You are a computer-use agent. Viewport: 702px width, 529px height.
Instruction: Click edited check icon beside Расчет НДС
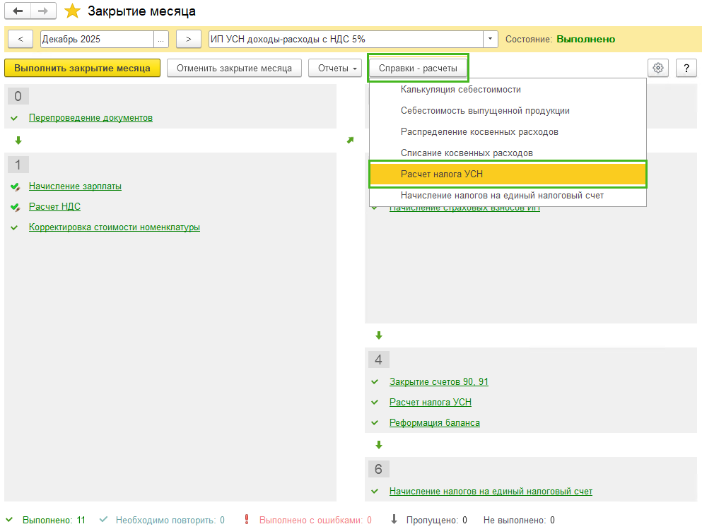click(x=16, y=207)
